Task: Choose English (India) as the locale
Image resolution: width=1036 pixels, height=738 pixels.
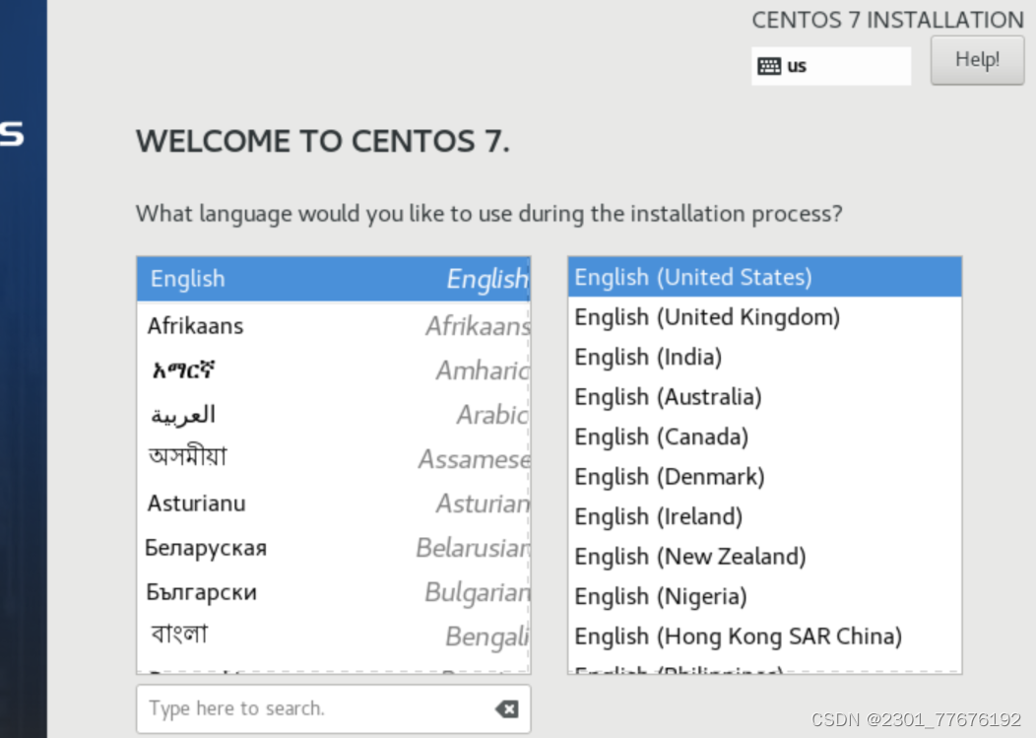Action: tap(648, 357)
